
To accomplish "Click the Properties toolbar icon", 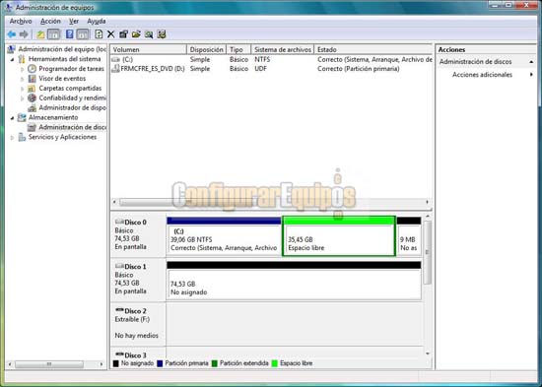I will click(123, 34).
